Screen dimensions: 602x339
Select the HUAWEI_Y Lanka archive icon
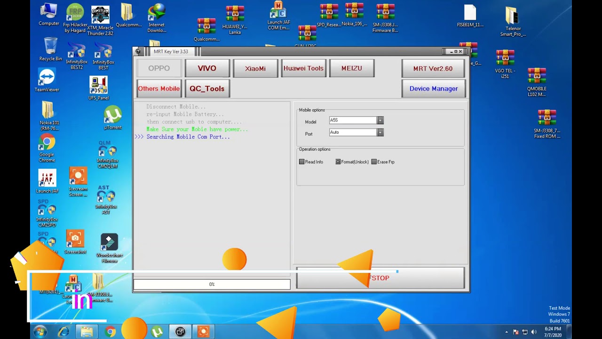tap(235, 20)
